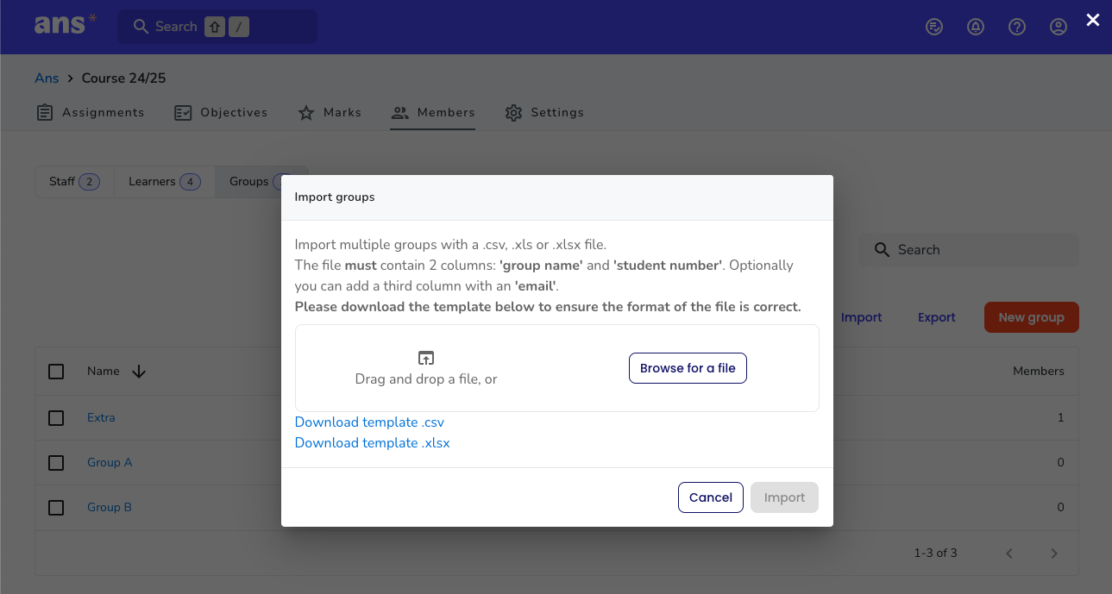This screenshot has height=594, width=1112.
Task: Toggle the select-all checkbox in table header
Action: click(56, 372)
